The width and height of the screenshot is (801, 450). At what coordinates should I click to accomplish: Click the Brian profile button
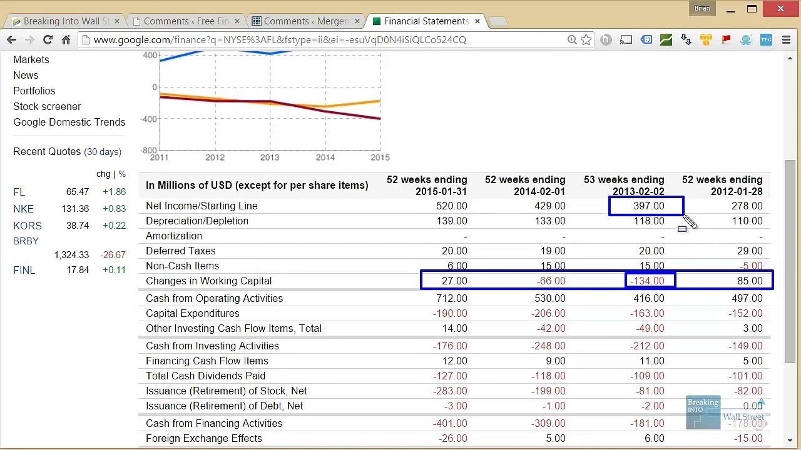[x=702, y=9]
